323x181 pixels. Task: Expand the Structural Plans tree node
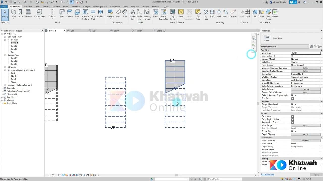[5, 37]
